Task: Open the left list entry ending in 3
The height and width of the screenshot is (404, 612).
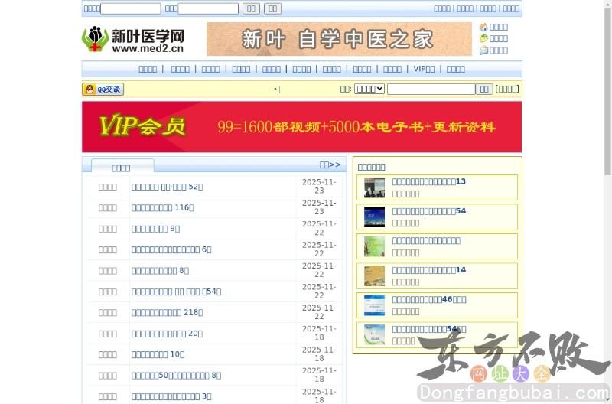Action: [x=171, y=396]
